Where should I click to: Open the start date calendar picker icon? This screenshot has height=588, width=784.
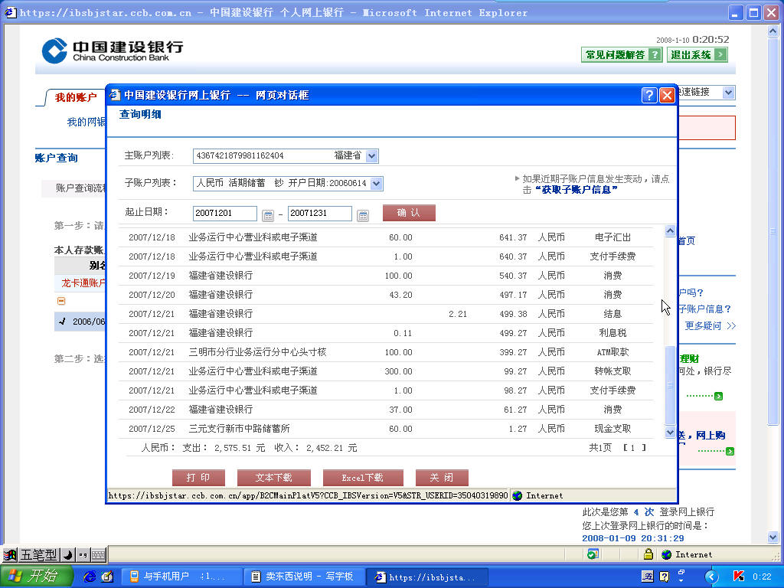pyautogui.click(x=268, y=215)
